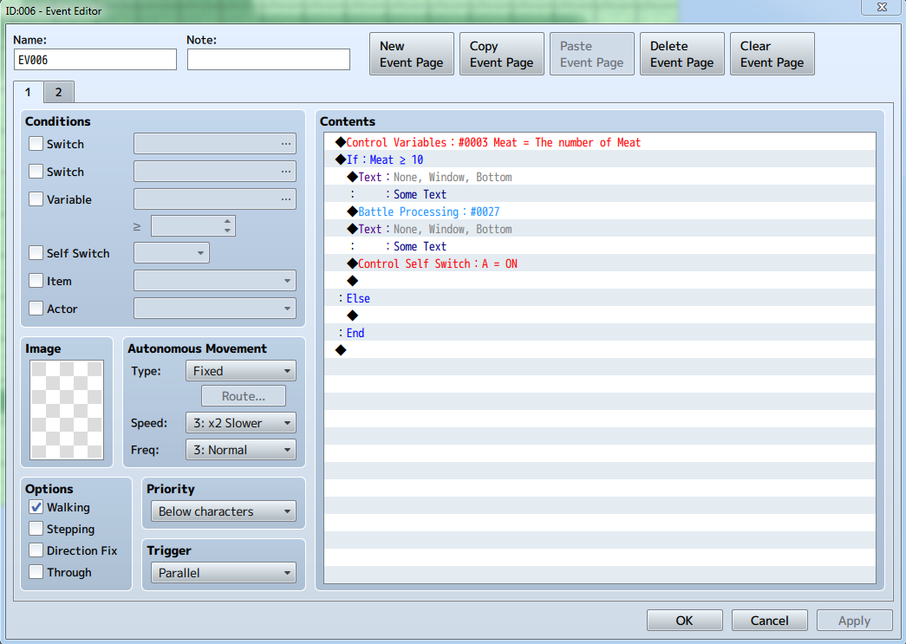Viewport: 906px width, 644px height.
Task: Open the Self Switch dropdown
Action: (x=172, y=253)
